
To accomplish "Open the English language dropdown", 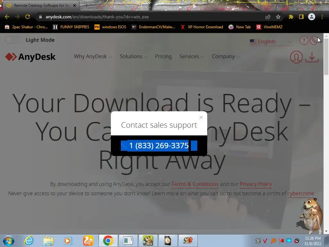I will [x=271, y=41].
